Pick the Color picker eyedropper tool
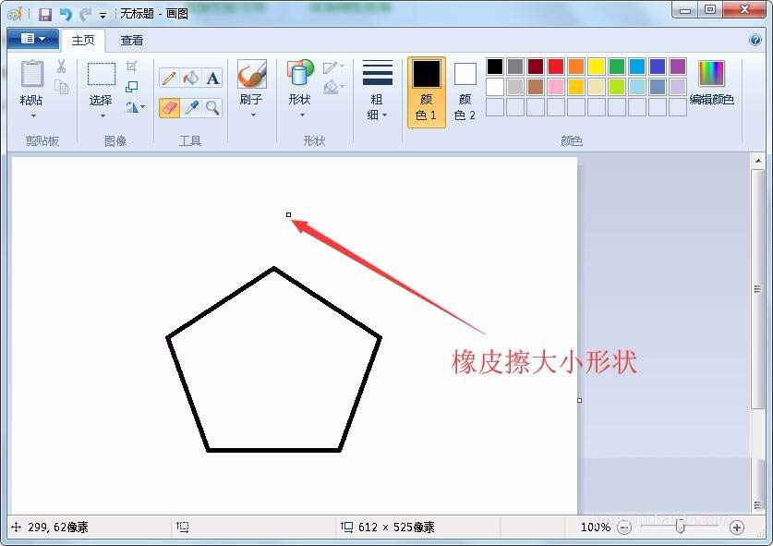Image resolution: width=773 pixels, height=546 pixels. (x=191, y=108)
